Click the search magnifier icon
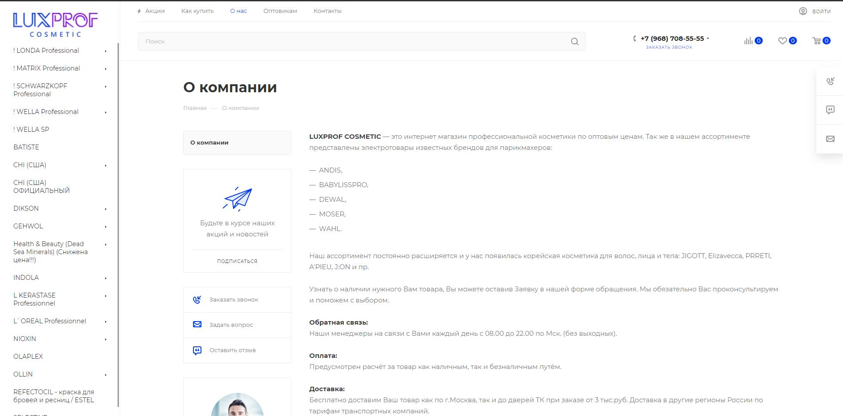The image size is (843, 416). click(x=575, y=42)
